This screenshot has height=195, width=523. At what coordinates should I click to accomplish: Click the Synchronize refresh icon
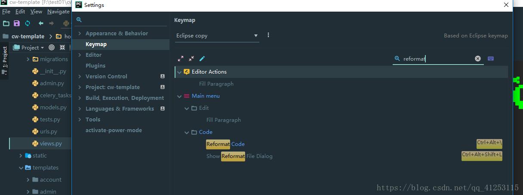28,23
